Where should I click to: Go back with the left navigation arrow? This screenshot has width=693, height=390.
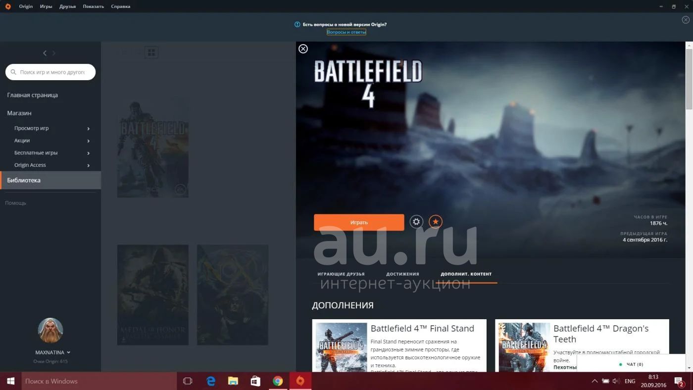pos(45,53)
